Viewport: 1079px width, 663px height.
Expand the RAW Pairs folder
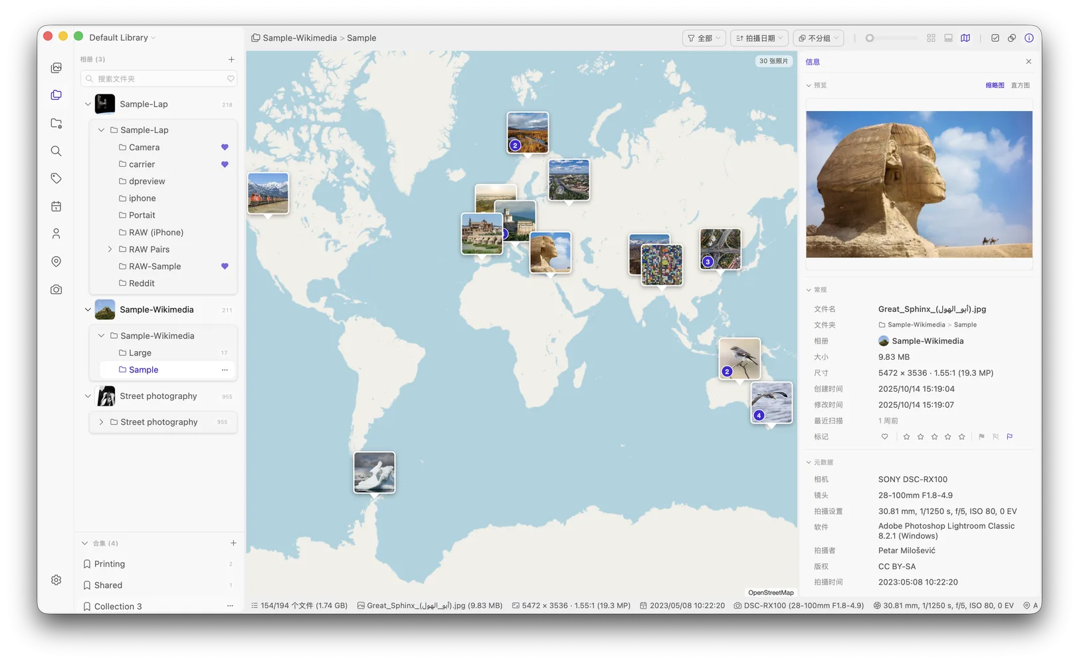[x=110, y=249]
